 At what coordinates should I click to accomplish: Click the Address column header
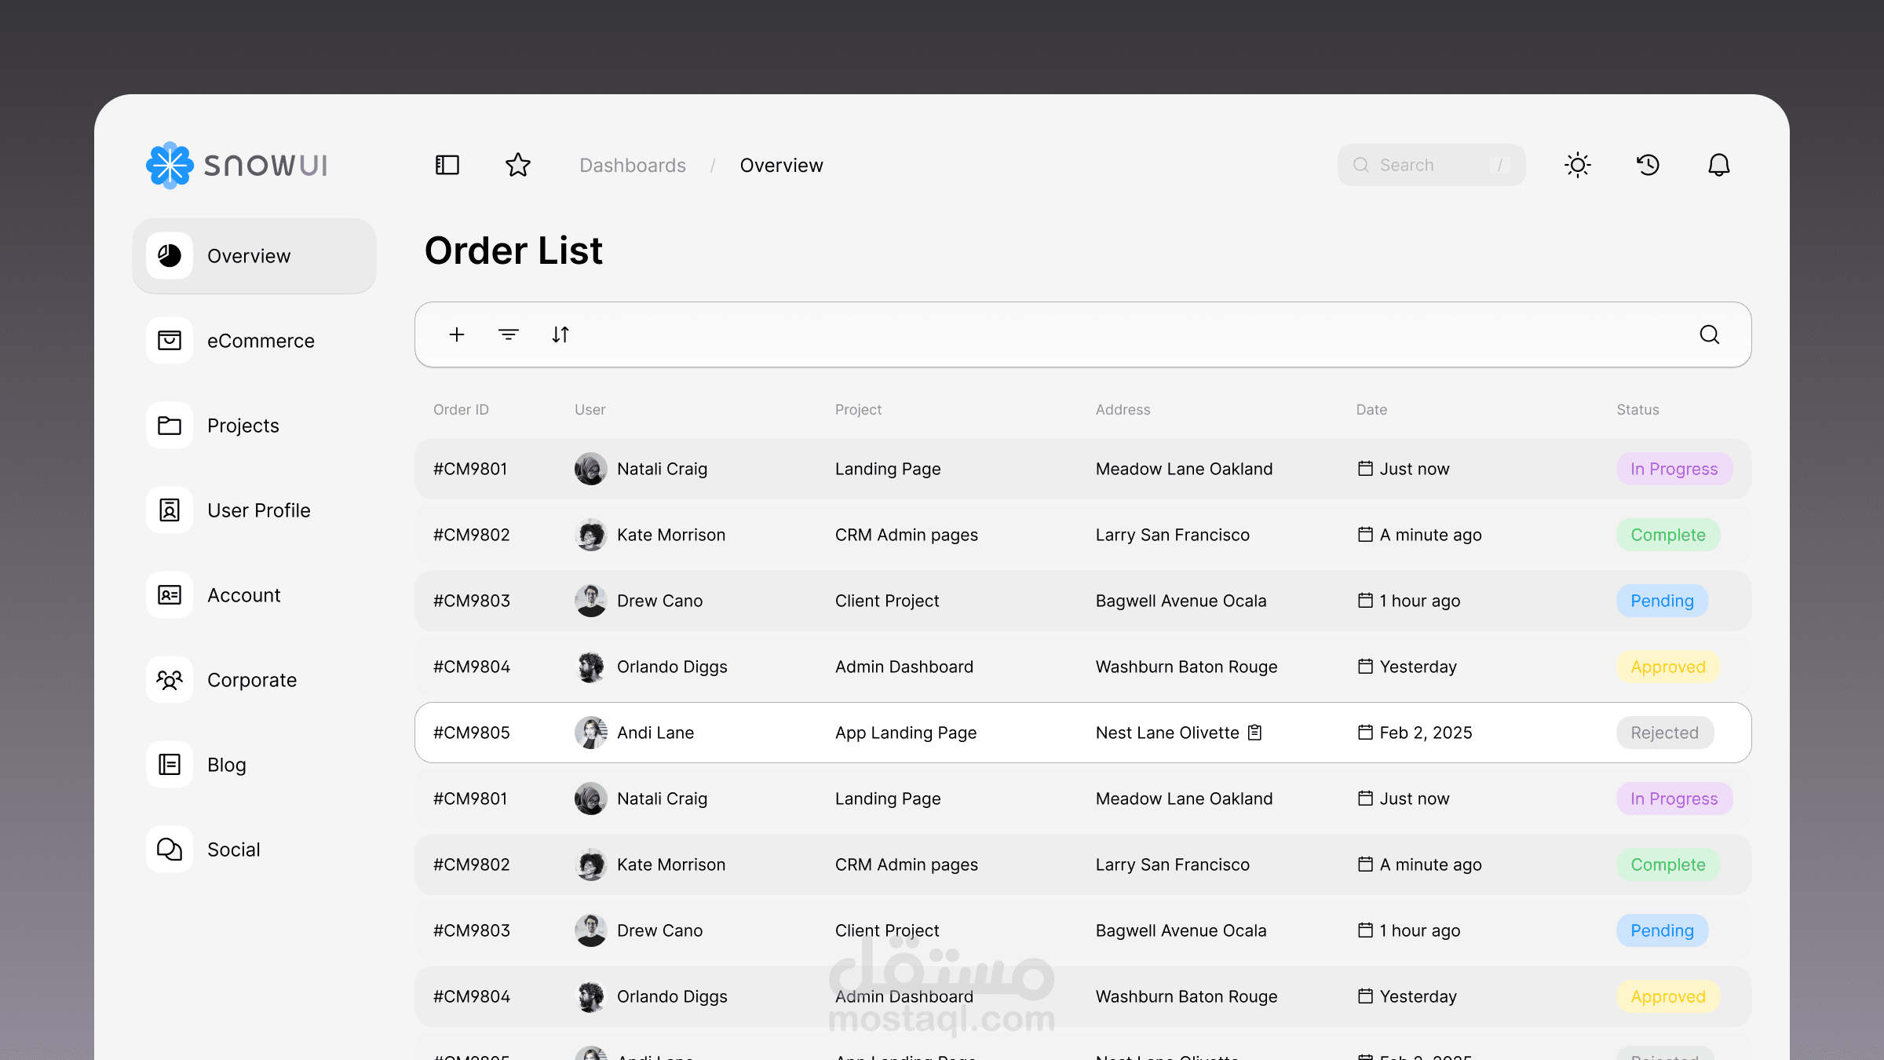coord(1123,410)
